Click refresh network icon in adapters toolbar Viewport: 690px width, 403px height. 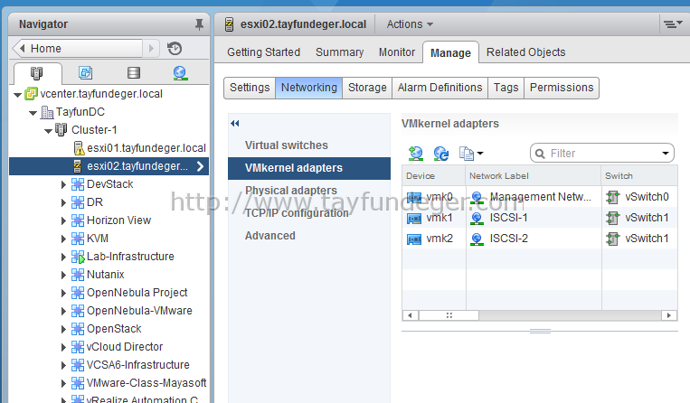(x=441, y=154)
